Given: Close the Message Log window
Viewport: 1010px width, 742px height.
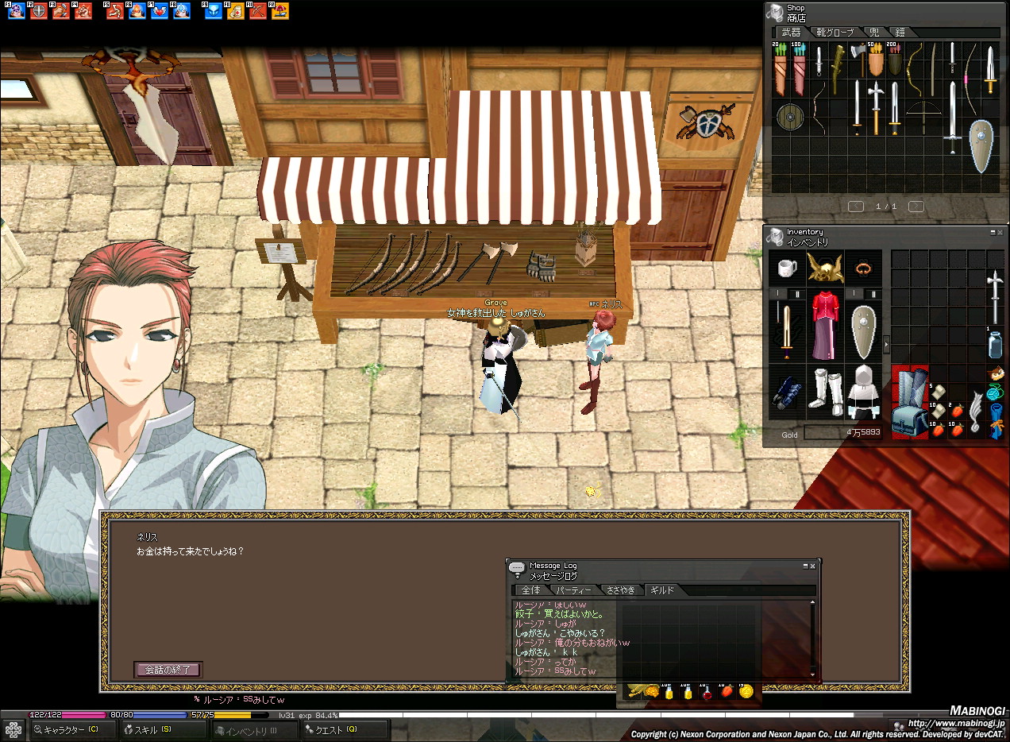Looking at the screenshot, I should coord(812,566).
